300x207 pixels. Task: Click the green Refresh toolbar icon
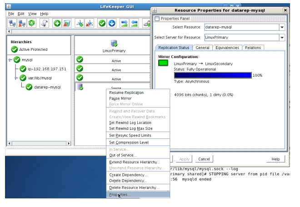(x=31, y=23)
